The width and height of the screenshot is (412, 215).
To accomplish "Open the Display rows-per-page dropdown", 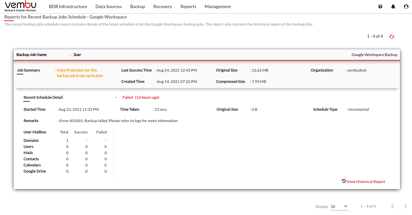I will 339,207.
